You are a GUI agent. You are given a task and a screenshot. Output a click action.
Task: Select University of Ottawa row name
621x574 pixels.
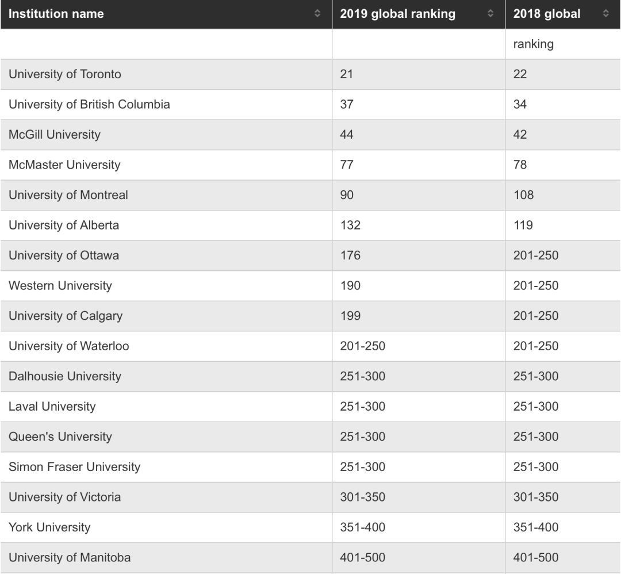pos(64,255)
